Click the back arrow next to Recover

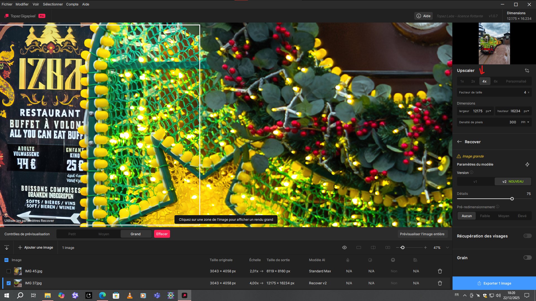pos(460,142)
